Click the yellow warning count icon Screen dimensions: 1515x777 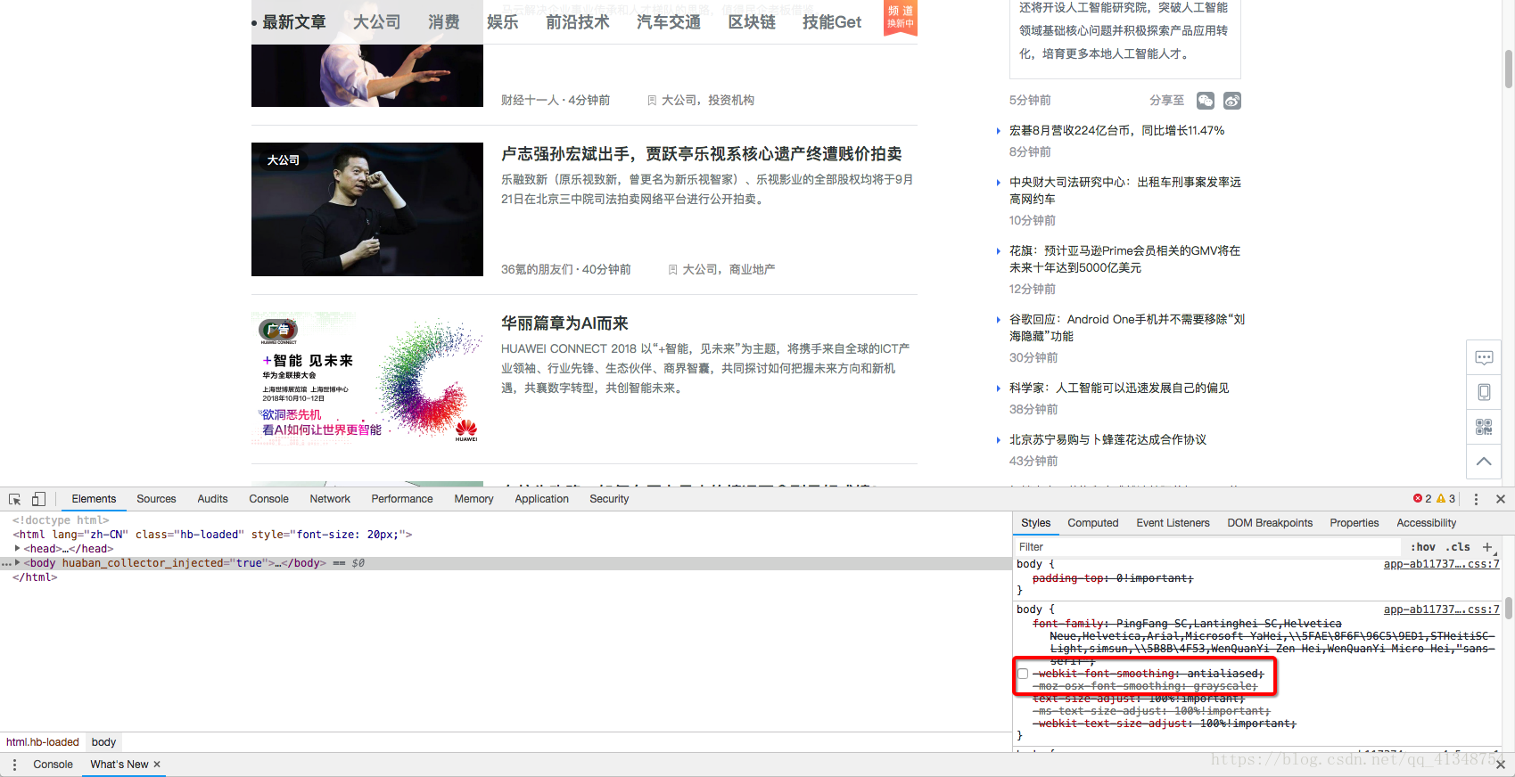coord(1441,499)
